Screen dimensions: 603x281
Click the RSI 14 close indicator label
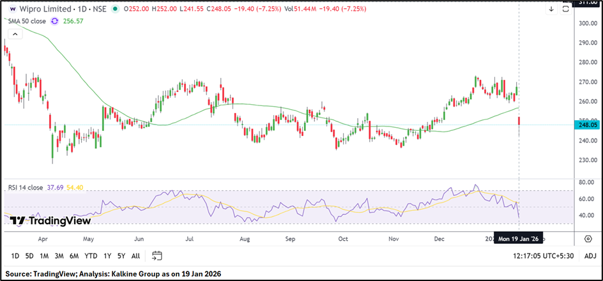click(26, 188)
